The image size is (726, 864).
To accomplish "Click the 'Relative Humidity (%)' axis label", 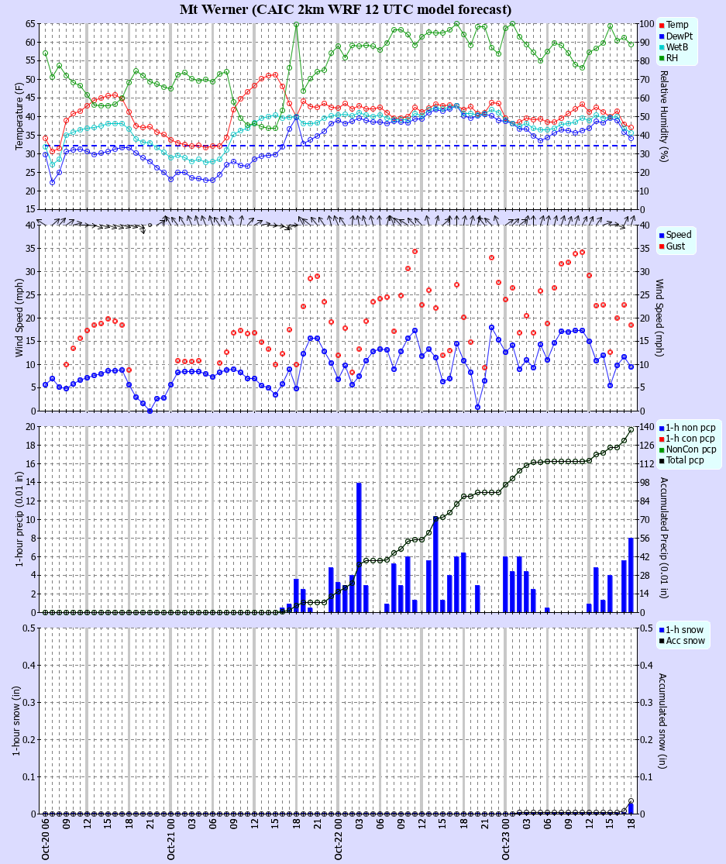I will click(664, 116).
